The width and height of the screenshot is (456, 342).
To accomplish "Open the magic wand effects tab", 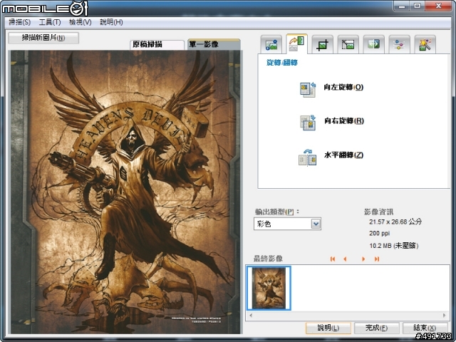I will pyautogui.click(x=425, y=44).
